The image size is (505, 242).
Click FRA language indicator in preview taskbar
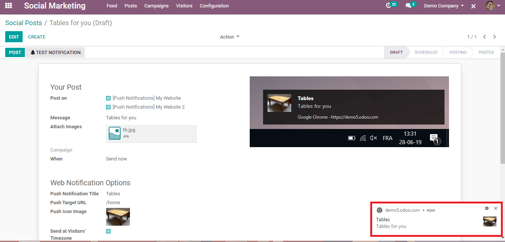[387, 138]
